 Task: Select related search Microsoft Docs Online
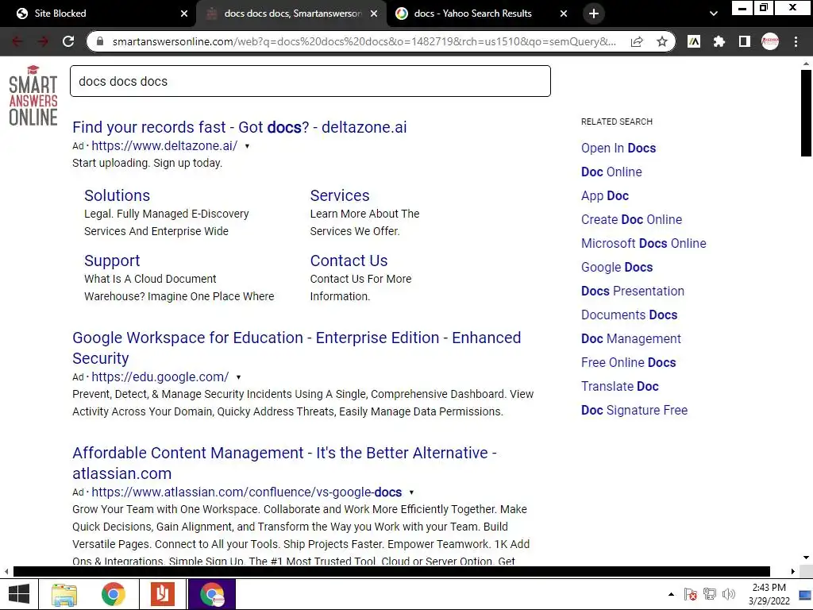643,243
